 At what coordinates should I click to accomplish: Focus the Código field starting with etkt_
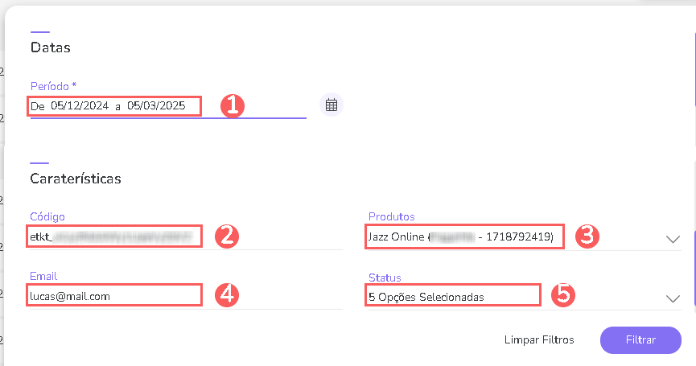click(x=113, y=236)
